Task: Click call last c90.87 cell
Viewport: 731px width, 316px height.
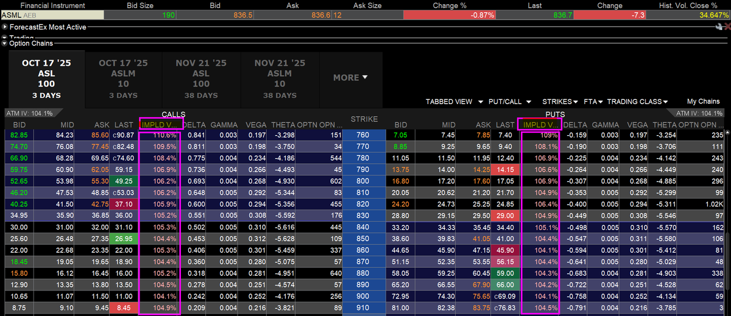Action: tap(125, 135)
